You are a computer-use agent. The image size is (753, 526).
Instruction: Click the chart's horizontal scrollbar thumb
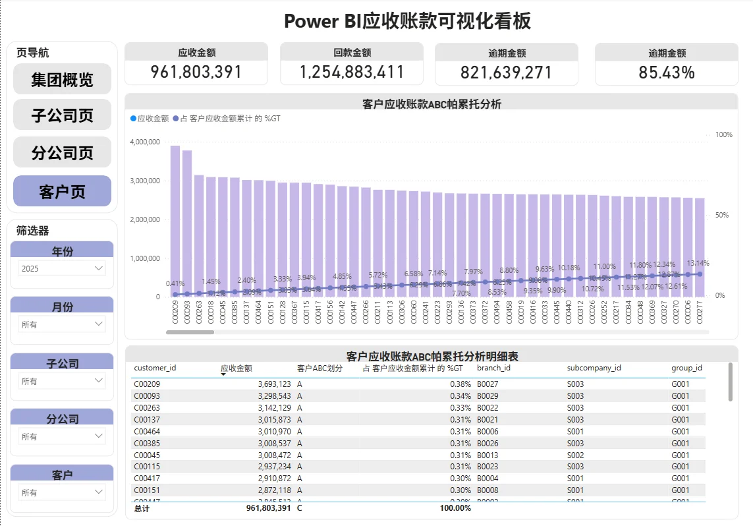click(190, 332)
